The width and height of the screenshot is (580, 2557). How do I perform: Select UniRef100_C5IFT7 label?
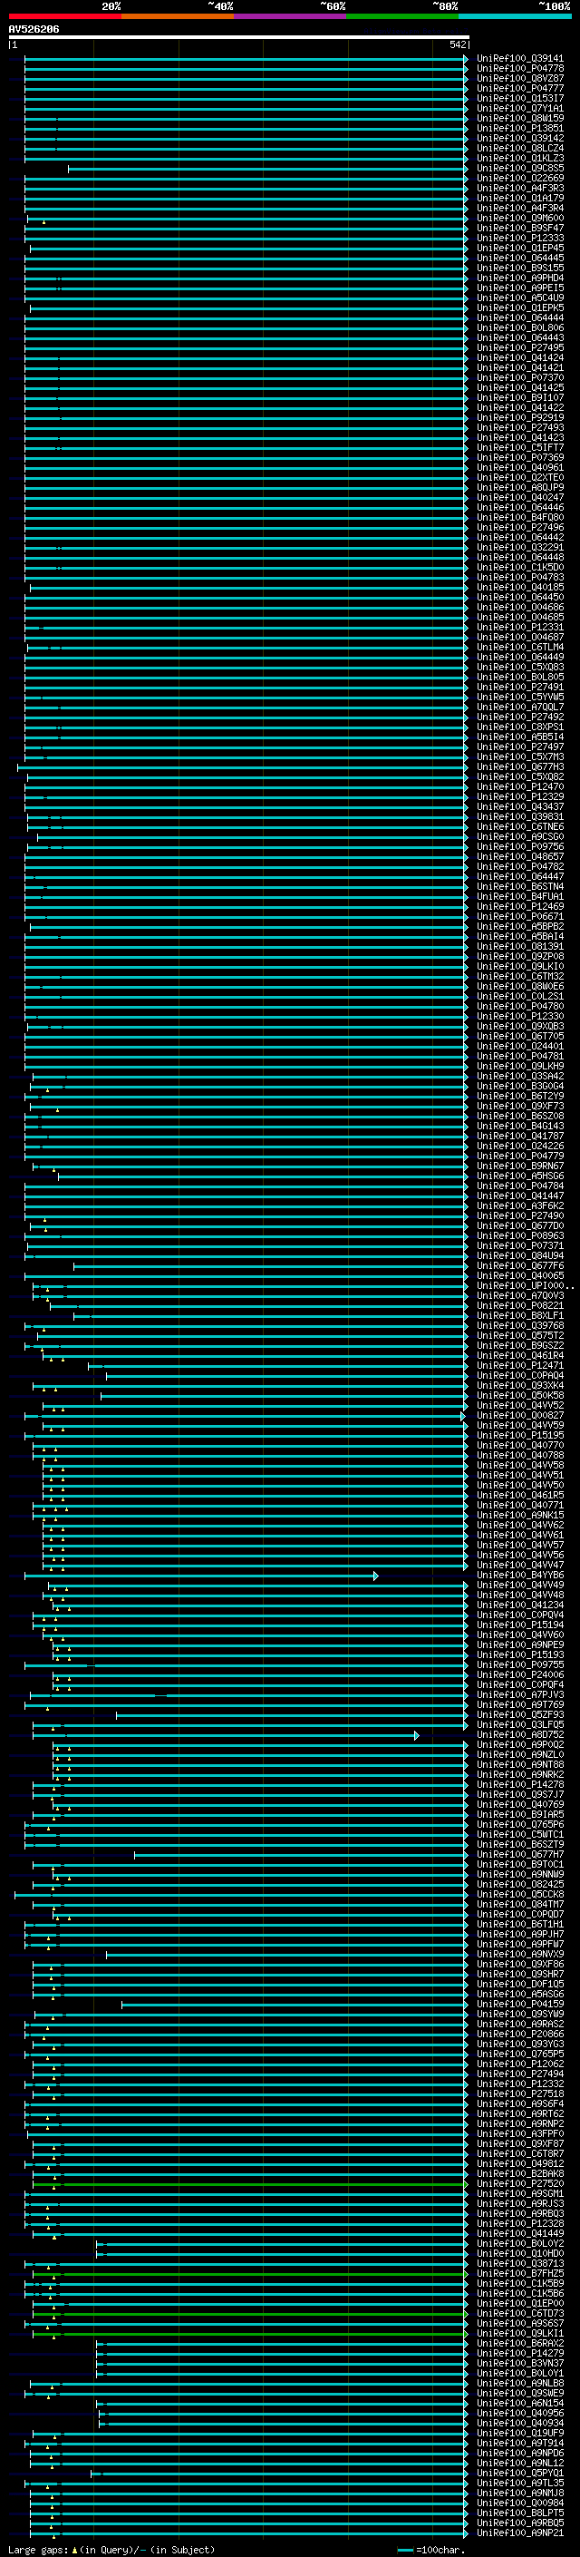click(519, 448)
